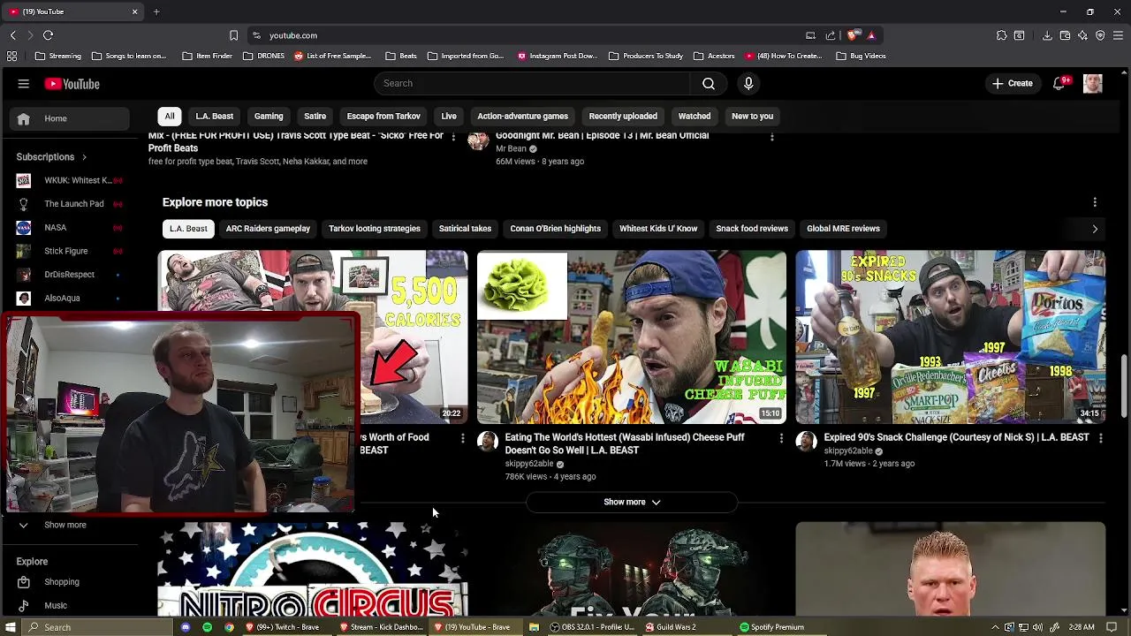Share this page from address bar

pos(831,35)
